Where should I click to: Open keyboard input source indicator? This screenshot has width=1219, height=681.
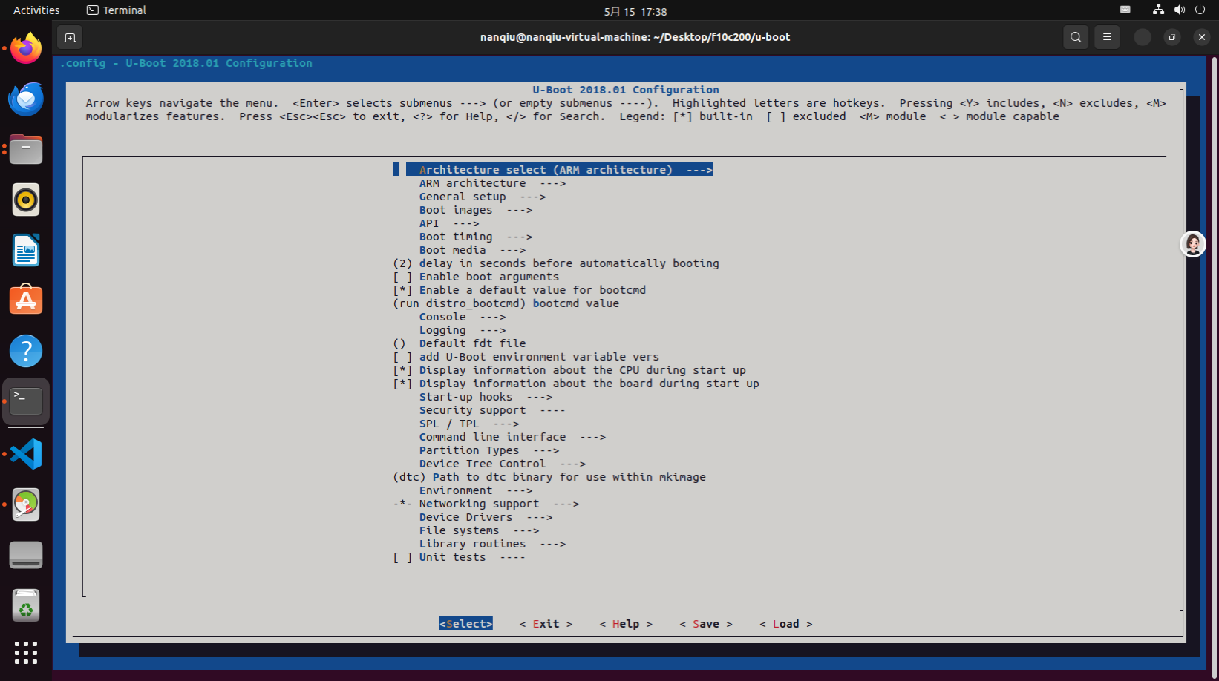click(x=1125, y=10)
